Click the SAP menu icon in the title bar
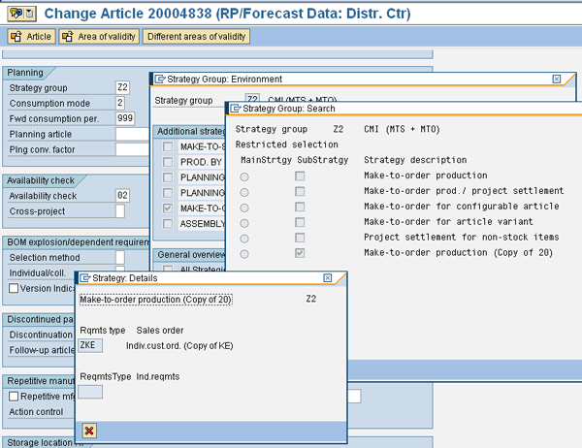This screenshot has width=582, height=448. pos(12,13)
